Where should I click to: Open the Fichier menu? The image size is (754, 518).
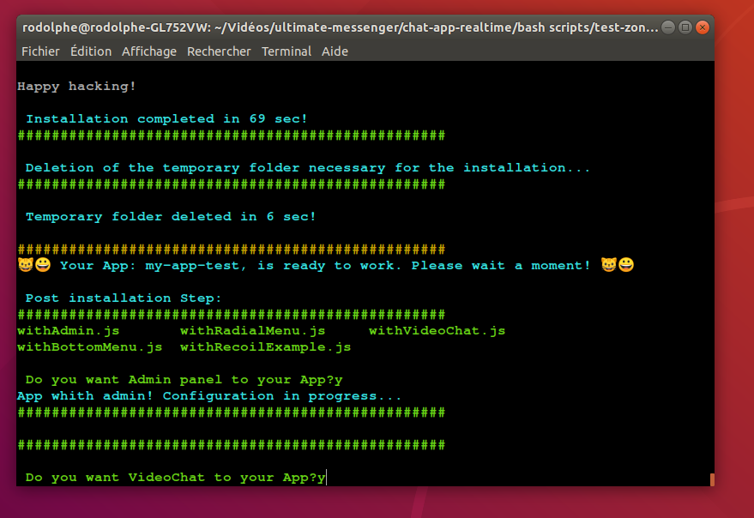40,51
